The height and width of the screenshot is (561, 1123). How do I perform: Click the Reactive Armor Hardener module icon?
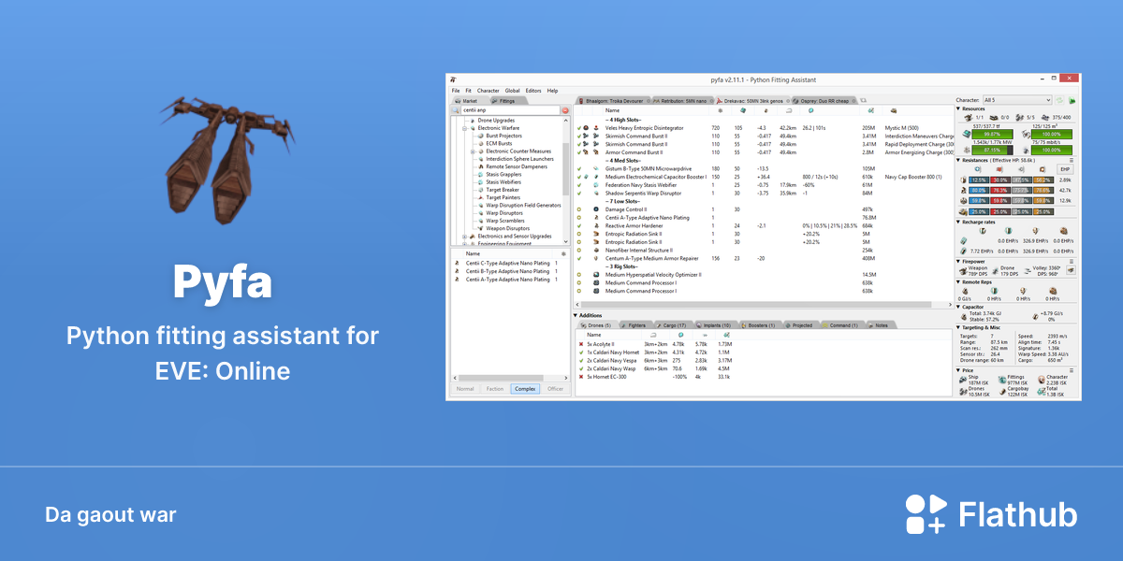[595, 225]
